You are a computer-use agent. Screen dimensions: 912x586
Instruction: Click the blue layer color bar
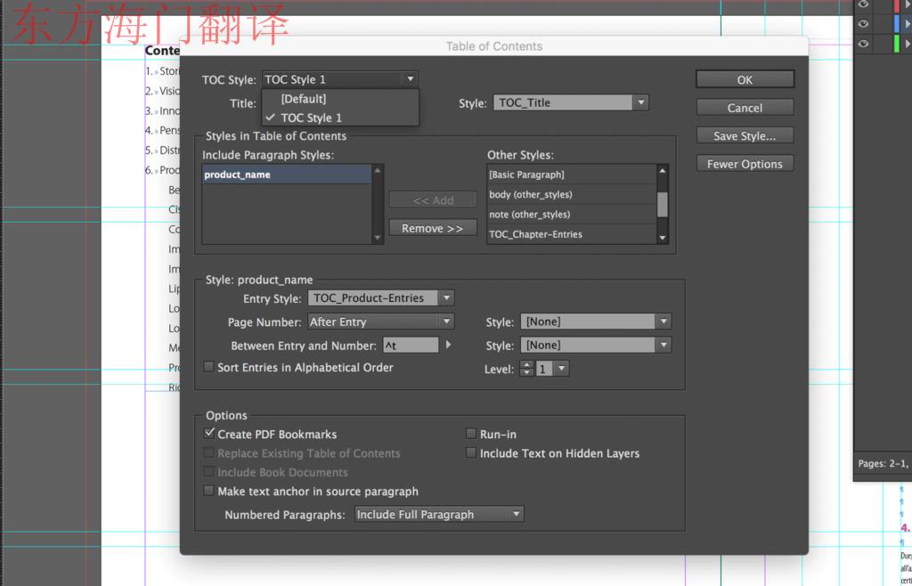coord(896,24)
